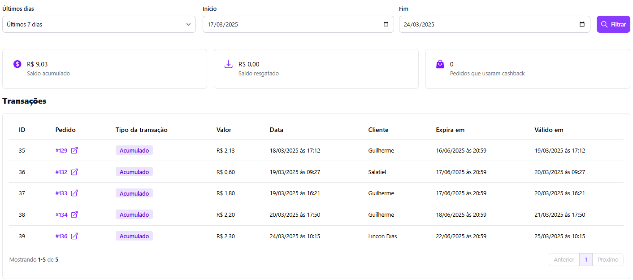Open external link icon for order #136
Viewport: 633px width, 280px height.
(74, 236)
